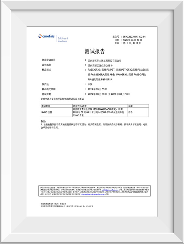
Task: Click the page number line 第 1 页, 共 12 页
Action: pyautogui.click(x=132, y=43)
